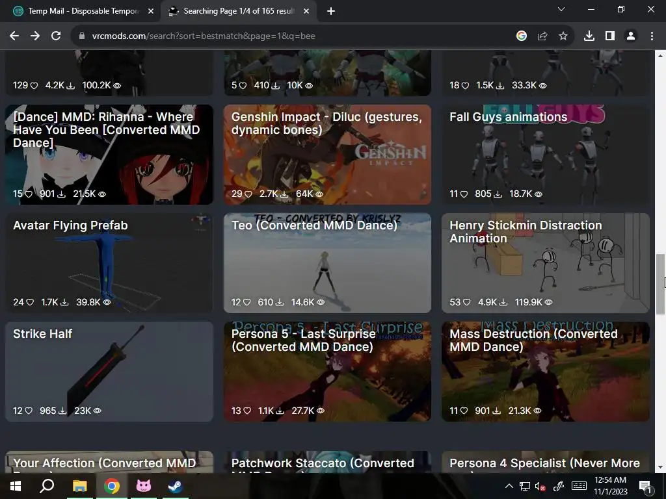Open Chrome downloads icon
The width and height of the screenshot is (666, 499).
(589, 36)
